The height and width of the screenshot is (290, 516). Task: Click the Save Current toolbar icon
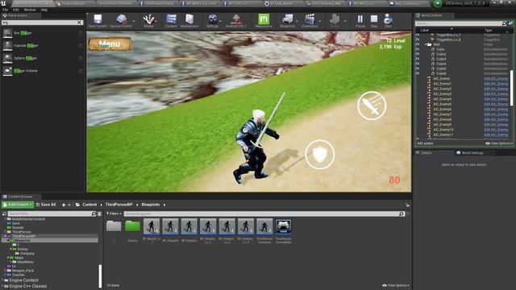(98, 21)
